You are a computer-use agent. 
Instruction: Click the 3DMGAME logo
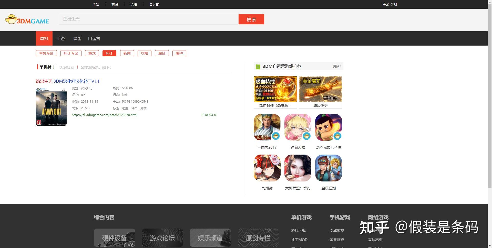click(27, 19)
